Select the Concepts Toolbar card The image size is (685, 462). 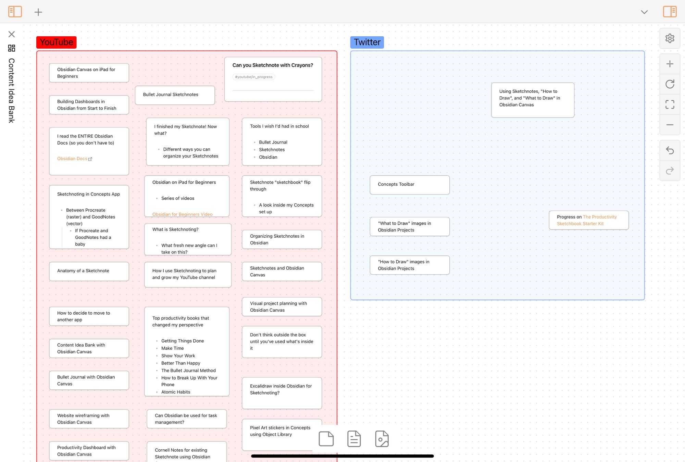[410, 185]
